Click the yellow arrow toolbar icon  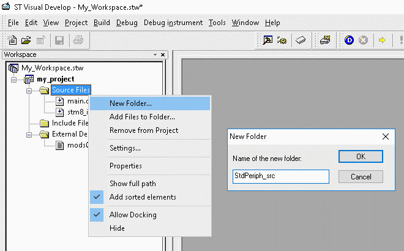382,40
